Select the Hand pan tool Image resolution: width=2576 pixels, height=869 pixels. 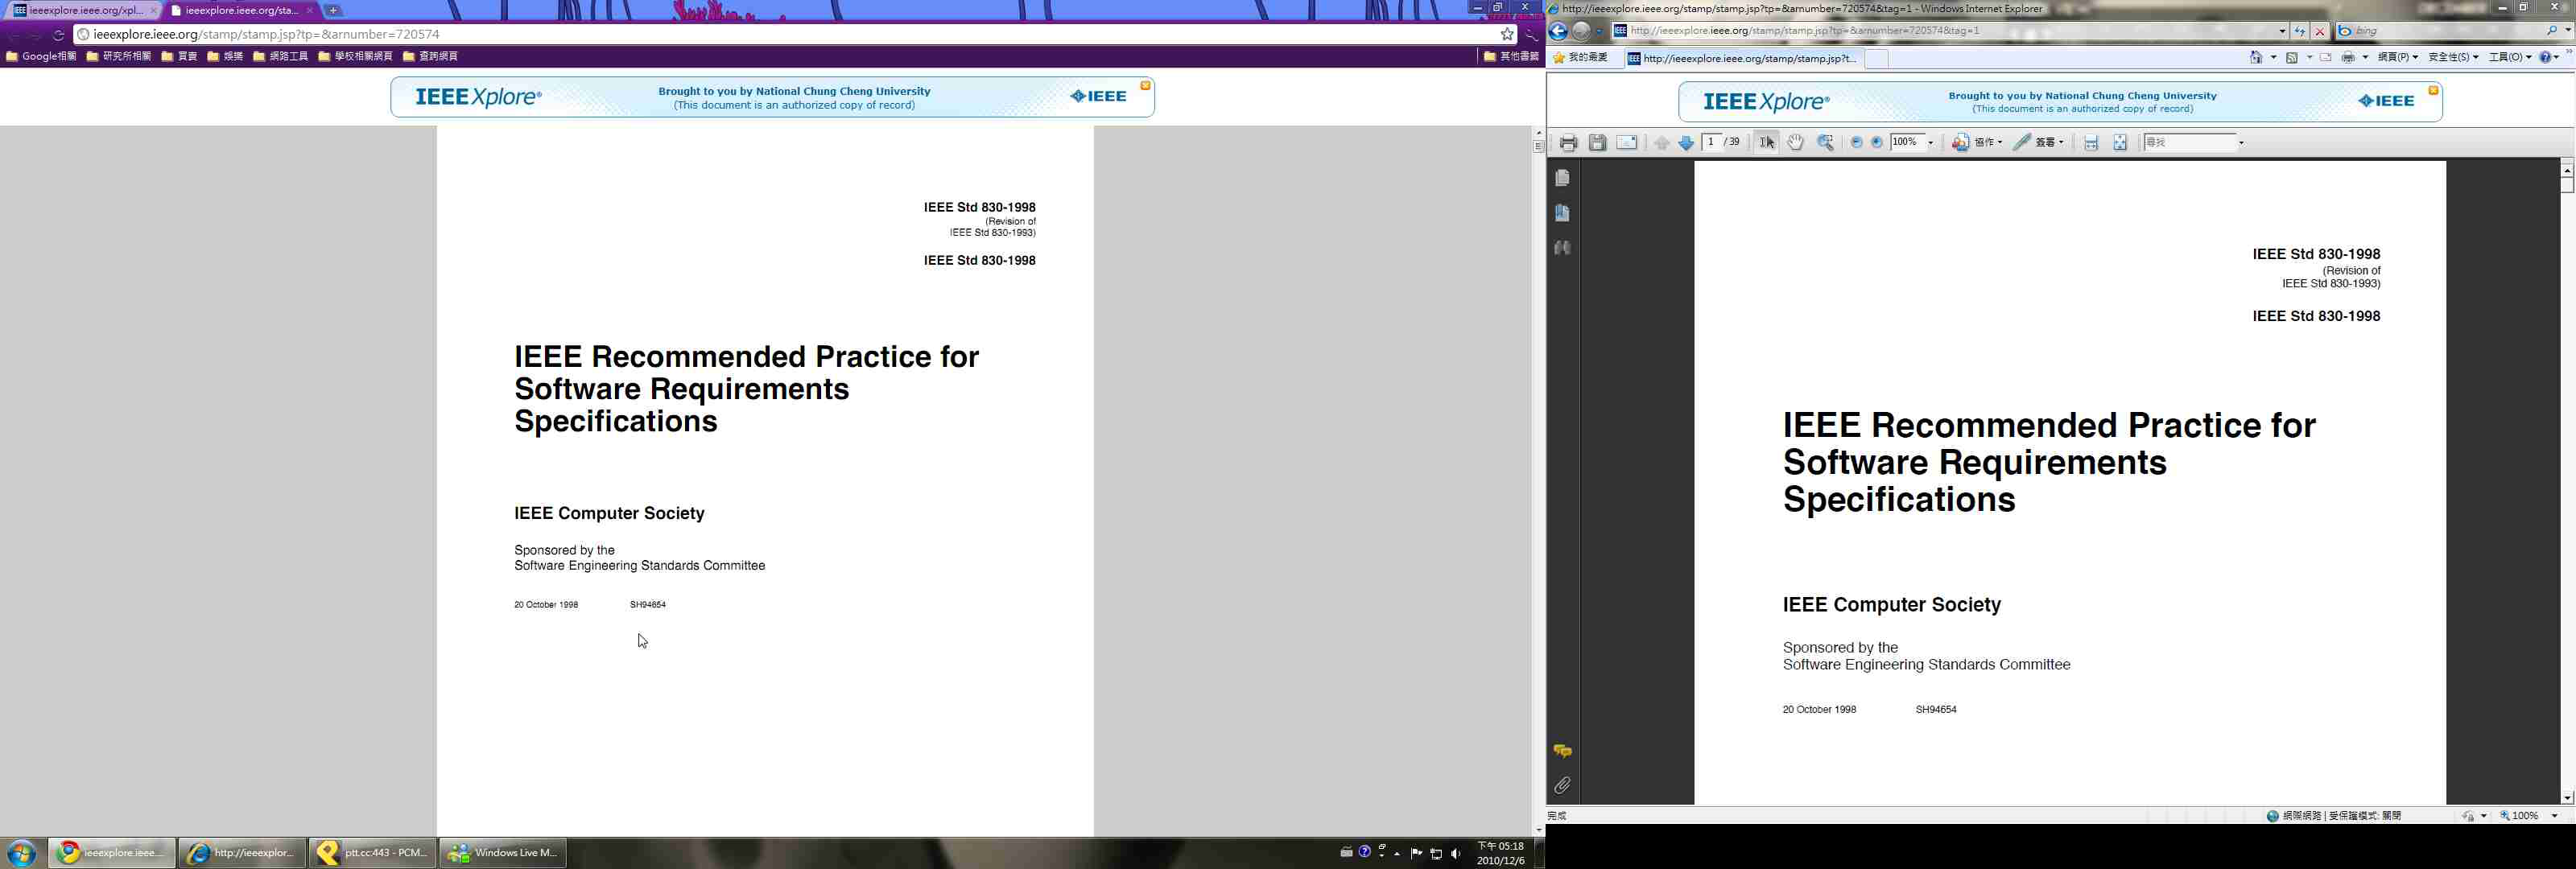pos(1796,143)
